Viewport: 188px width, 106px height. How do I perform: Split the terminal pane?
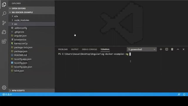pos(167,49)
